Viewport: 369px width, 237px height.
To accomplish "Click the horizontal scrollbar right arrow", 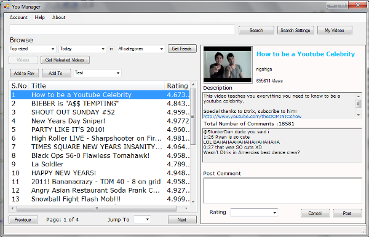I will (x=186, y=208).
